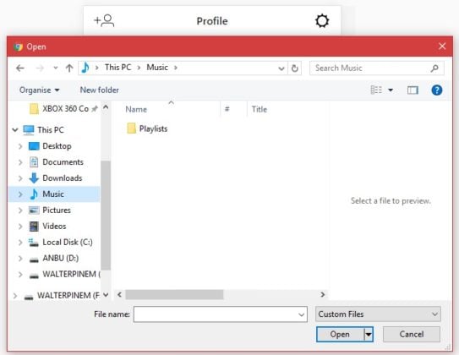Collapse the This PC tree node

tap(15, 129)
